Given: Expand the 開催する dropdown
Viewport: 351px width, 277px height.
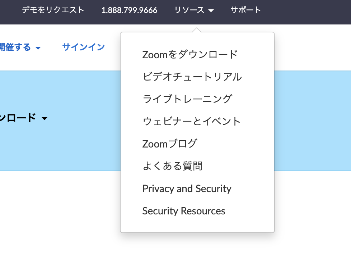Looking at the screenshot, I should pyautogui.click(x=20, y=47).
